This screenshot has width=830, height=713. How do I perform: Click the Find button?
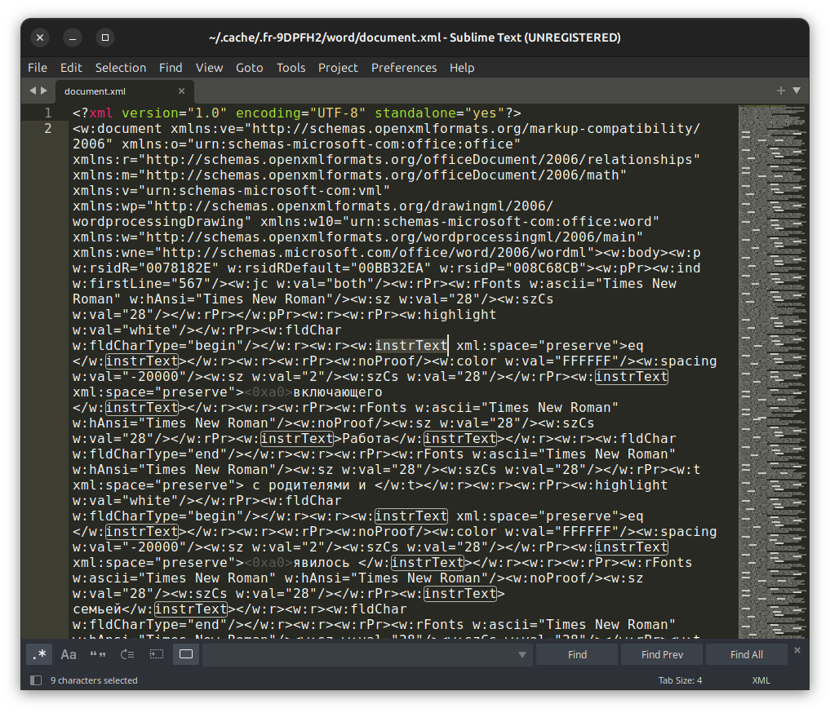[577, 655]
